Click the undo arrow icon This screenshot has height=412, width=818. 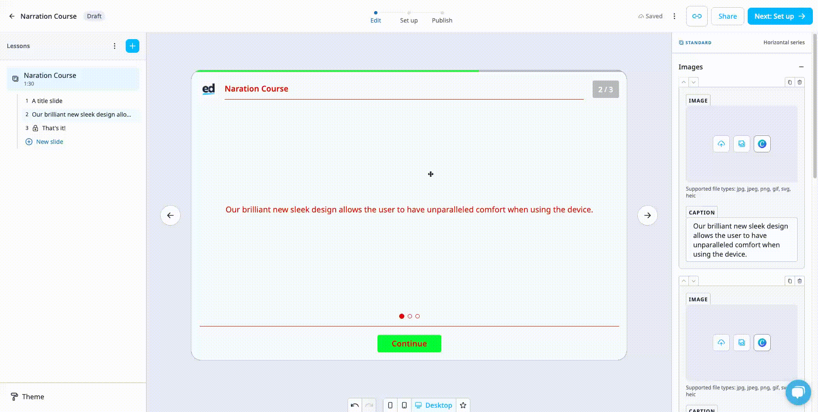(354, 405)
